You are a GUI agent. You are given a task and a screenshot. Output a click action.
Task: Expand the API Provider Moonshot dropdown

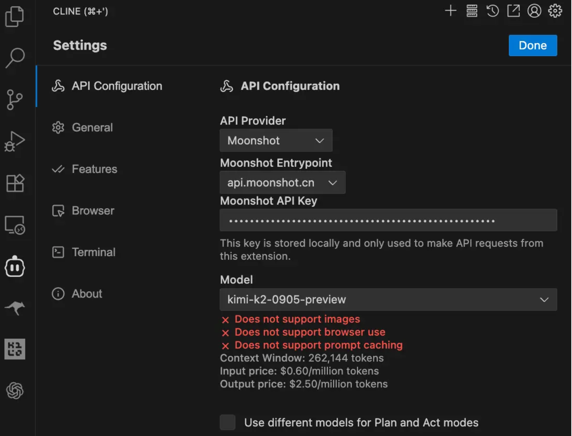coord(276,140)
